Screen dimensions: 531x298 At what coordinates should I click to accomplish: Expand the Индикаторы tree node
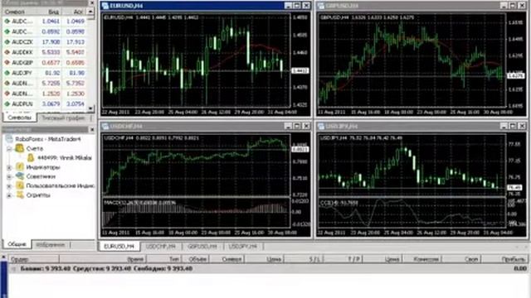9,167
